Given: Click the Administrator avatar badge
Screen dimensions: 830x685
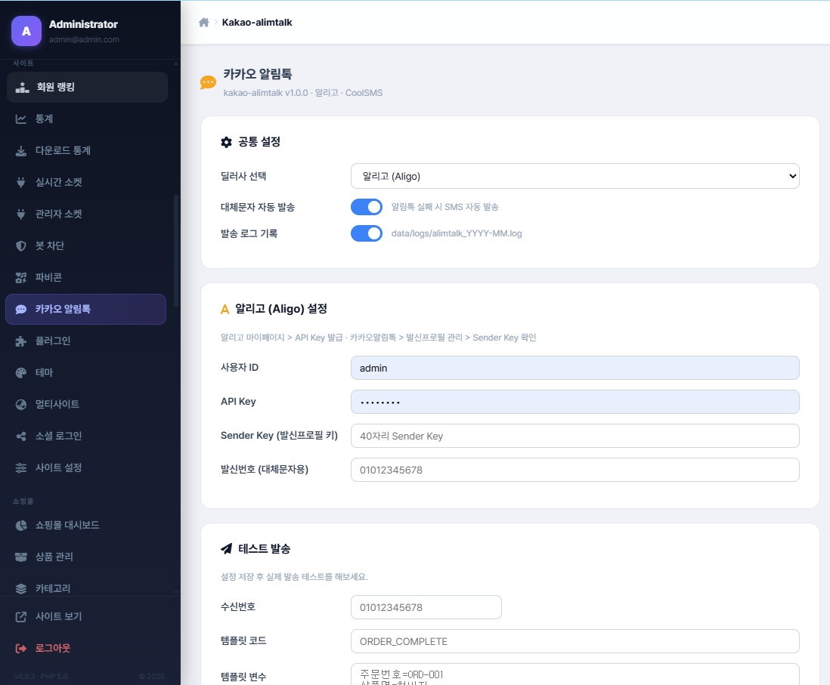Looking at the screenshot, I should (x=26, y=31).
